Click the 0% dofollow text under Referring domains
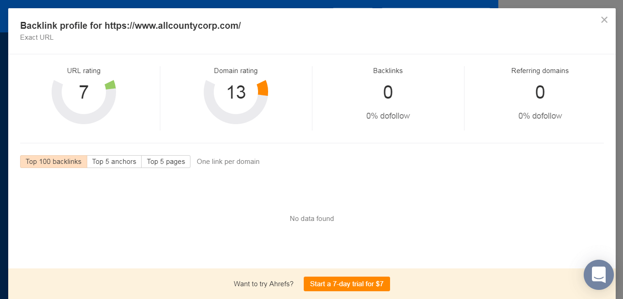This screenshot has width=623, height=299. point(540,116)
